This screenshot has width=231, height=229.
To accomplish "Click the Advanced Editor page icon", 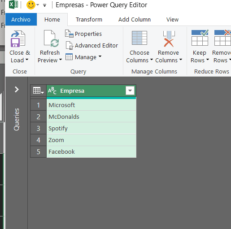I will pyautogui.click(x=69, y=45).
